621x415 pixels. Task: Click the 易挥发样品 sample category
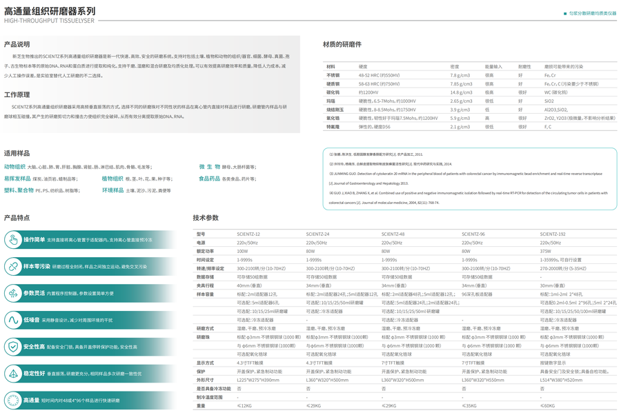point(17,179)
